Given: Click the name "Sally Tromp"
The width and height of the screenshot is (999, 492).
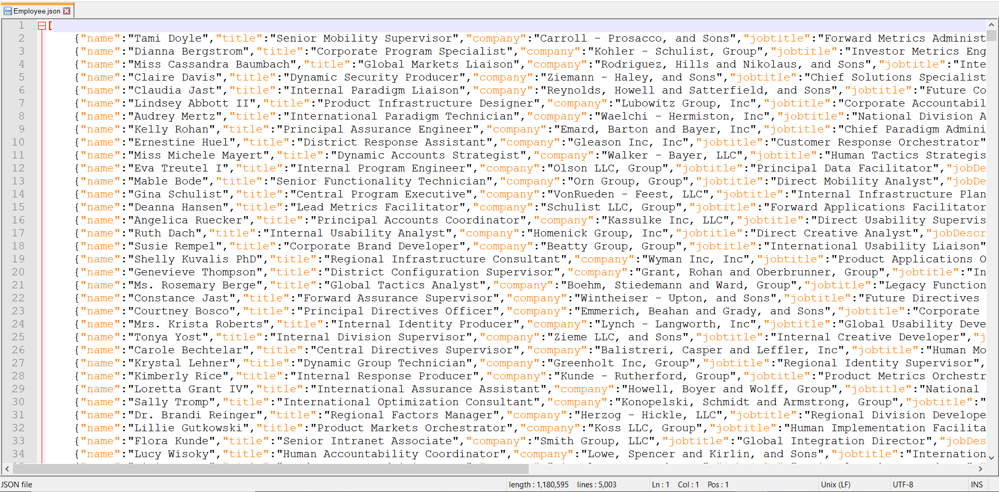Looking at the screenshot, I should click(x=171, y=402).
